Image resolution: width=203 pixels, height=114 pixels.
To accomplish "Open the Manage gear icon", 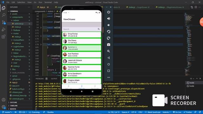I will coord(3,107).
